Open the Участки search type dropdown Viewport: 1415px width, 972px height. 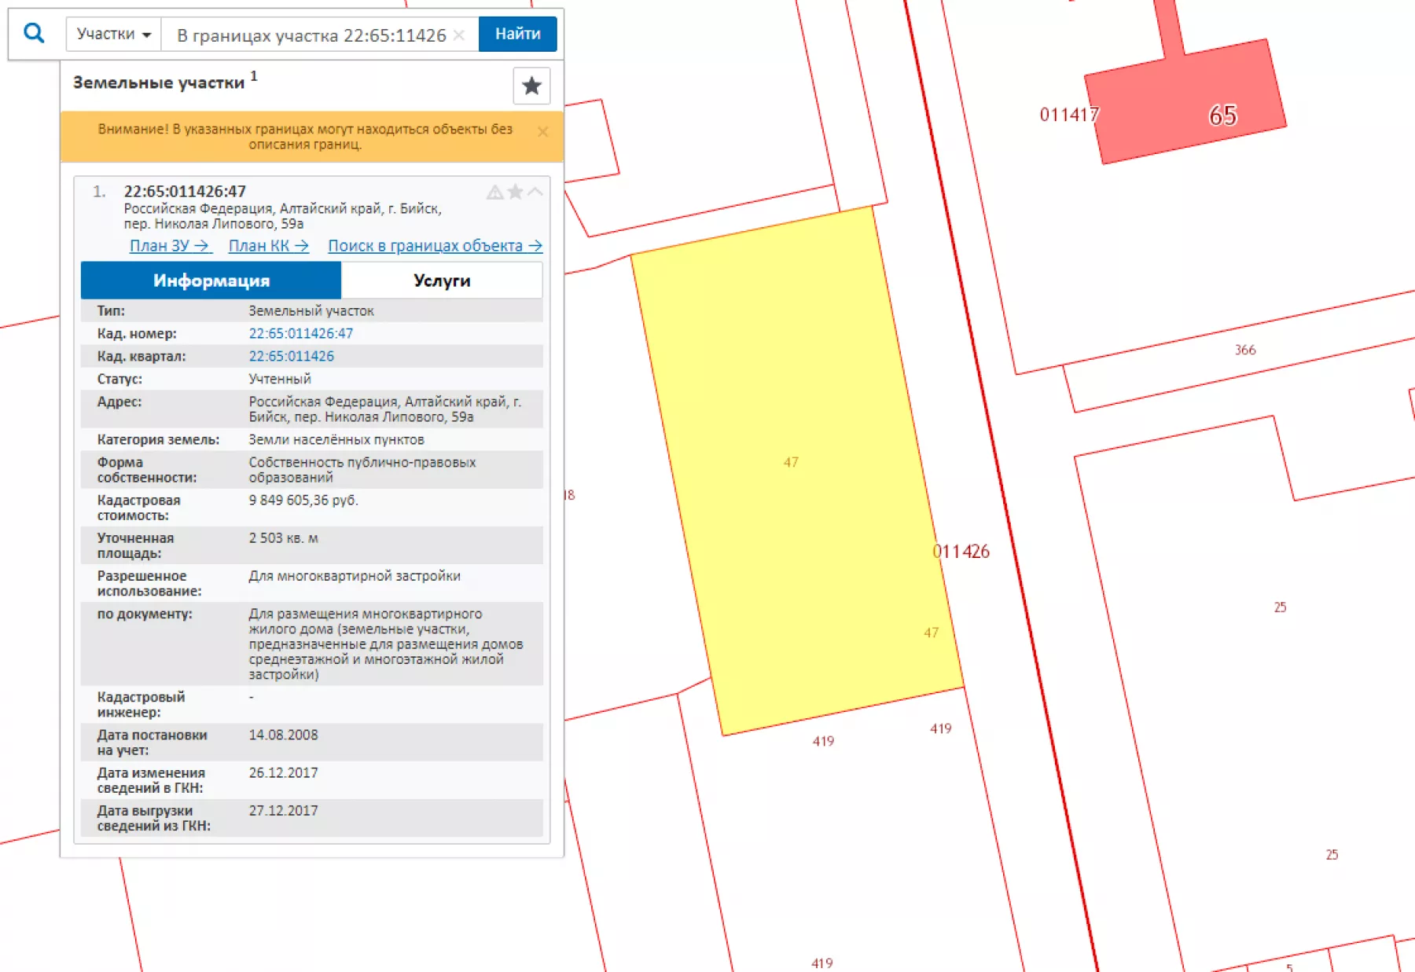tap(113, 35)
